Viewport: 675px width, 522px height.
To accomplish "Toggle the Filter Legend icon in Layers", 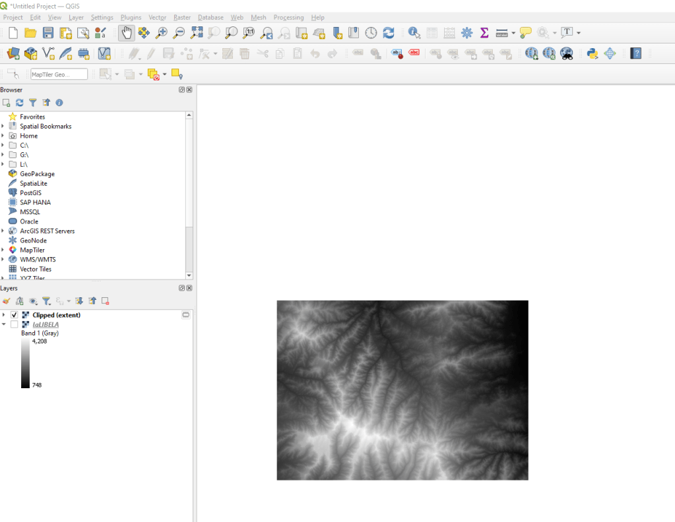I will point(46,301).
